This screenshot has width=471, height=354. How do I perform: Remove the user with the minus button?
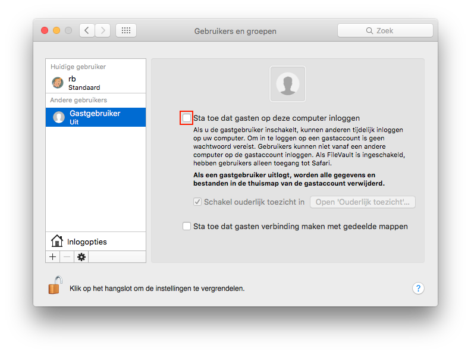(67, 257)
